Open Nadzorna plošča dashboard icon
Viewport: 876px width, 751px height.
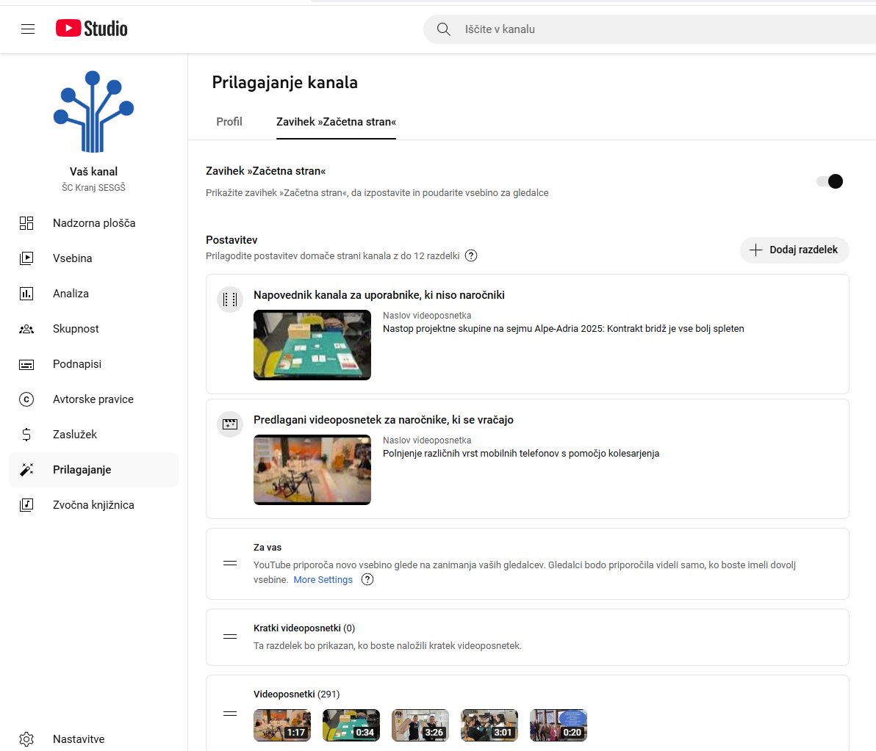click(26, 223)
